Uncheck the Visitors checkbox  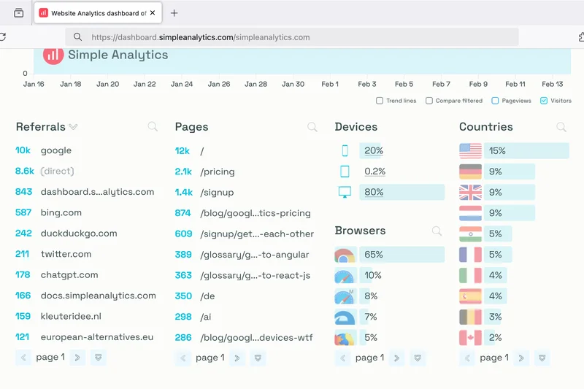pos(544,101)
